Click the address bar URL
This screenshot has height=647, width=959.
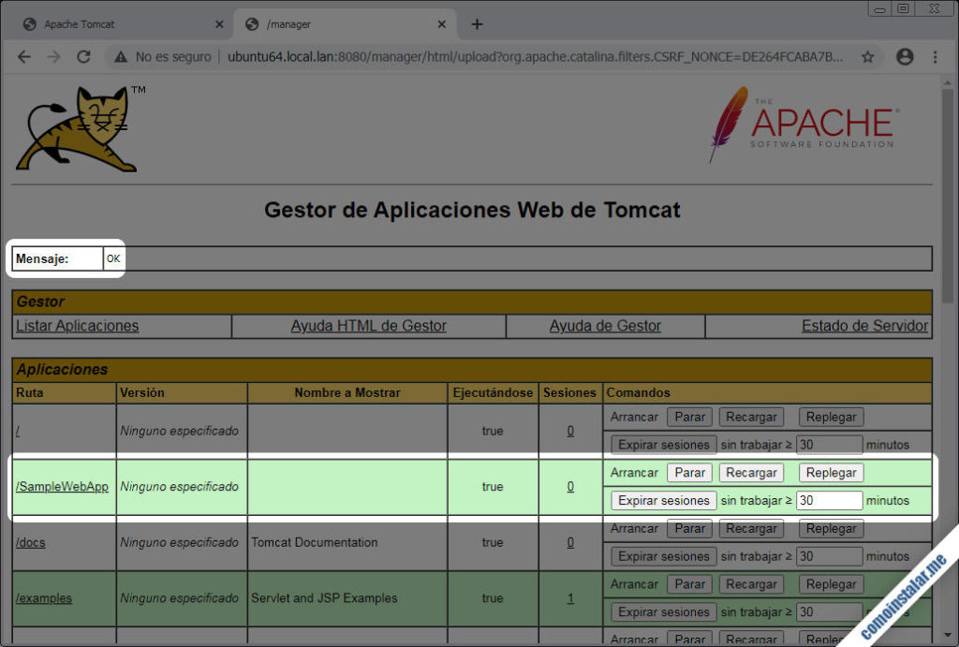click(x=535, y=57)
